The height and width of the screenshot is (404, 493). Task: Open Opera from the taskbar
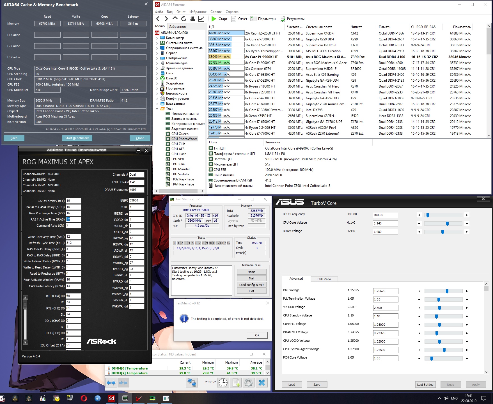(x=84, y=398)
